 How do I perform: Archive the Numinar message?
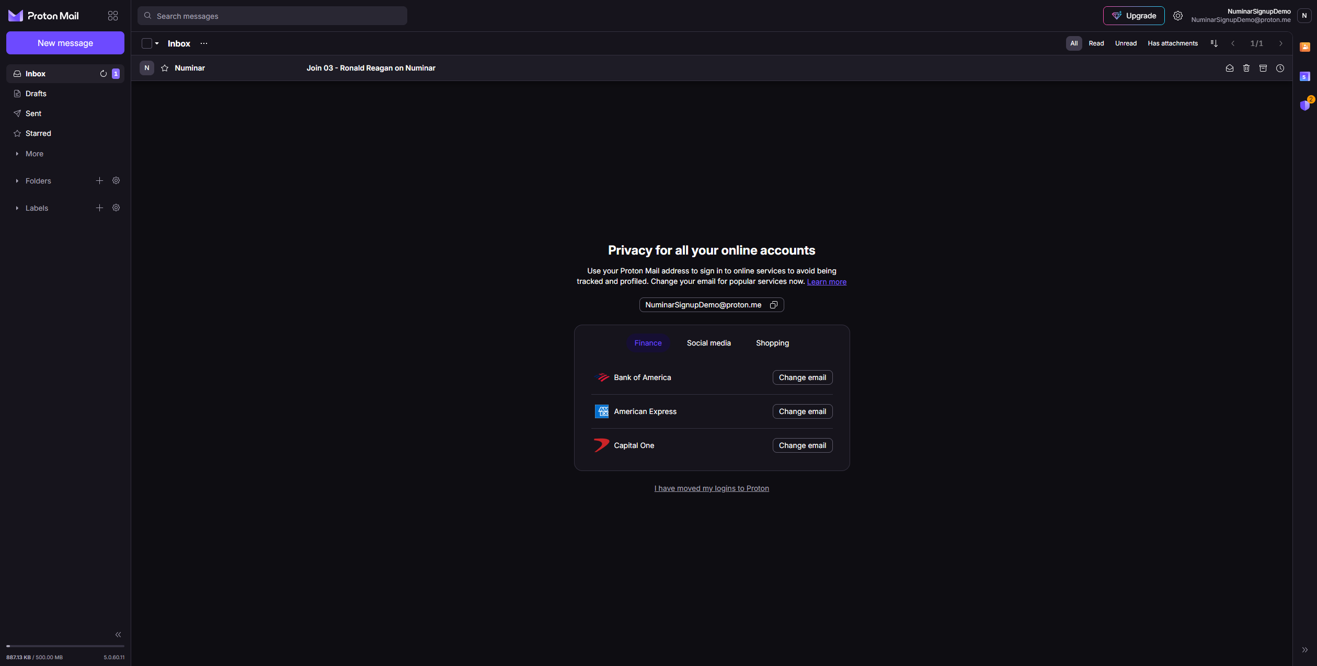pyautogui.click(x=1263, y=68)
